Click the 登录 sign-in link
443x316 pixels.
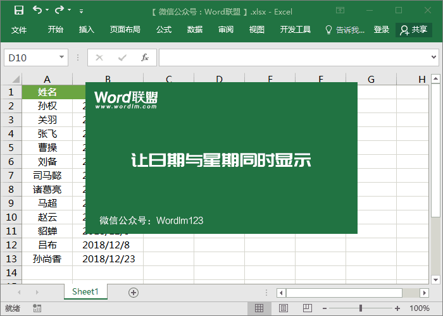[x=382, y=30]
